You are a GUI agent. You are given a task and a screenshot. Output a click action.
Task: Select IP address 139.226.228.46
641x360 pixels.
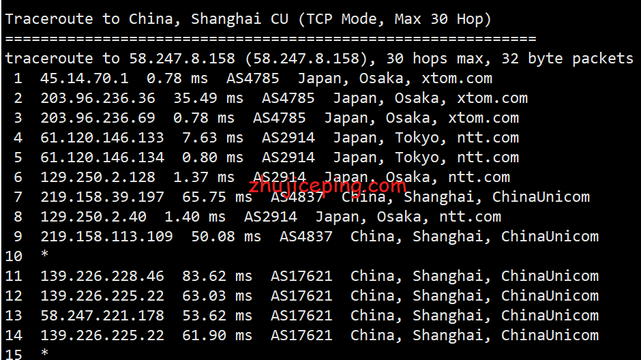[x=102, y=276]
